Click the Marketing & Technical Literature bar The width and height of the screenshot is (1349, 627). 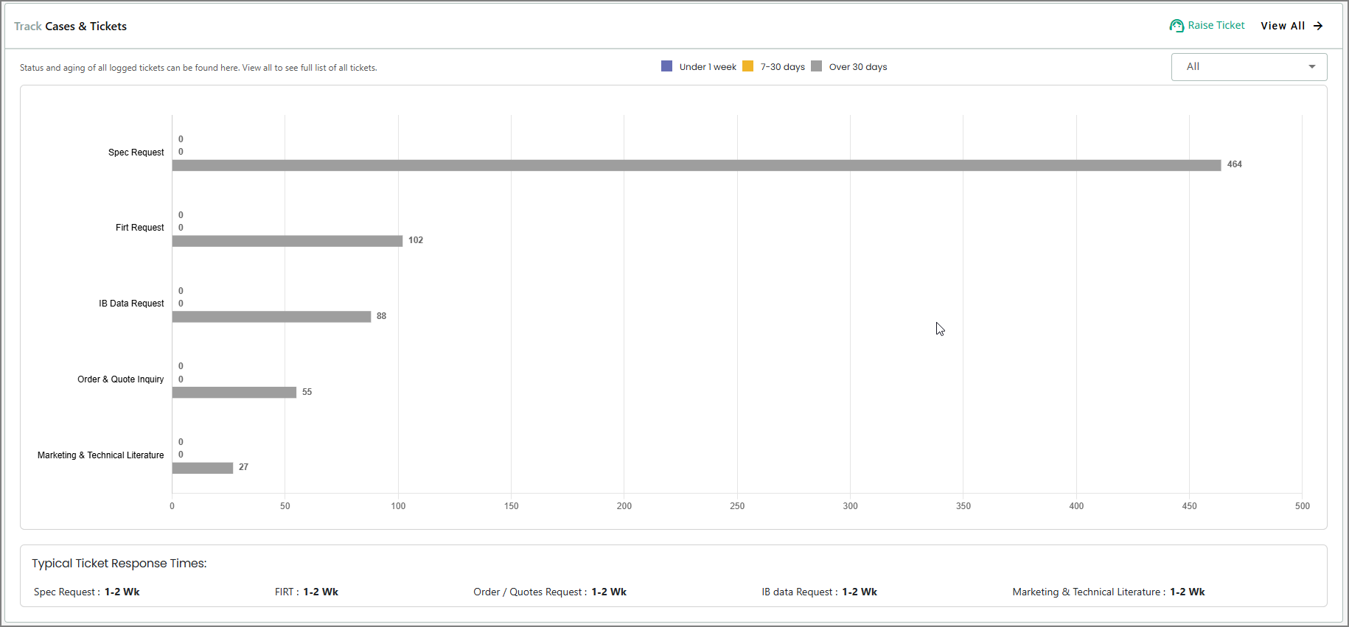click(203, 468)
